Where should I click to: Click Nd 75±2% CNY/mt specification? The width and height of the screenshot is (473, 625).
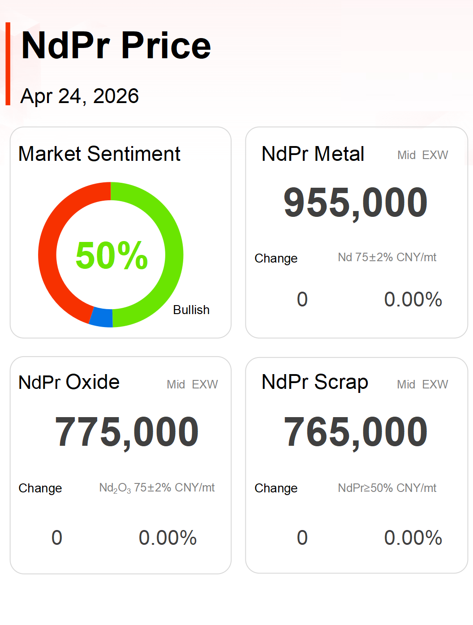pos(387,258)
